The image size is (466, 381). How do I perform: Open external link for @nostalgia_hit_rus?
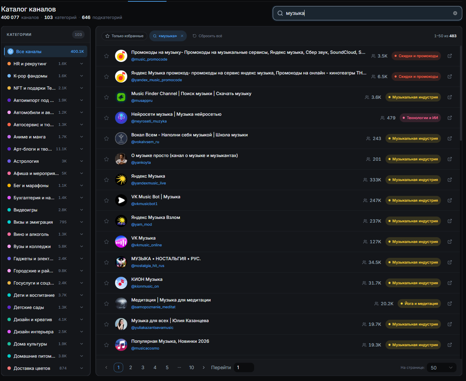(450, 262)
